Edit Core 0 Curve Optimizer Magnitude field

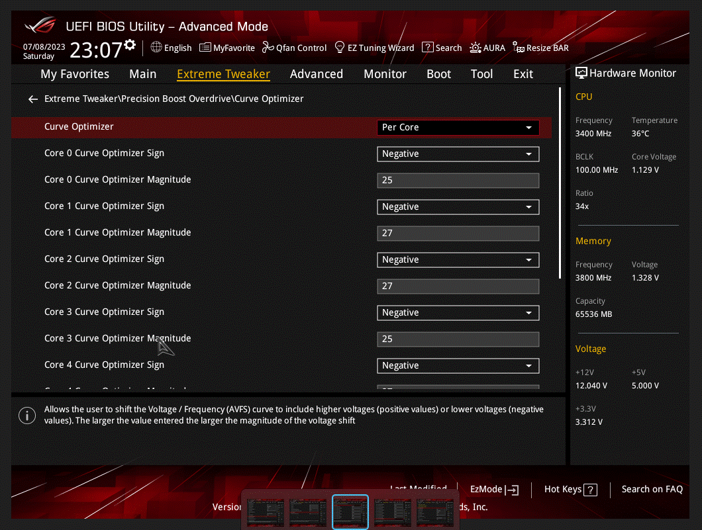point(458,180)
